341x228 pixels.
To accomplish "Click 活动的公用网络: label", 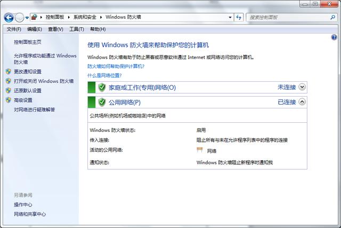I will [x=106, y=150].
